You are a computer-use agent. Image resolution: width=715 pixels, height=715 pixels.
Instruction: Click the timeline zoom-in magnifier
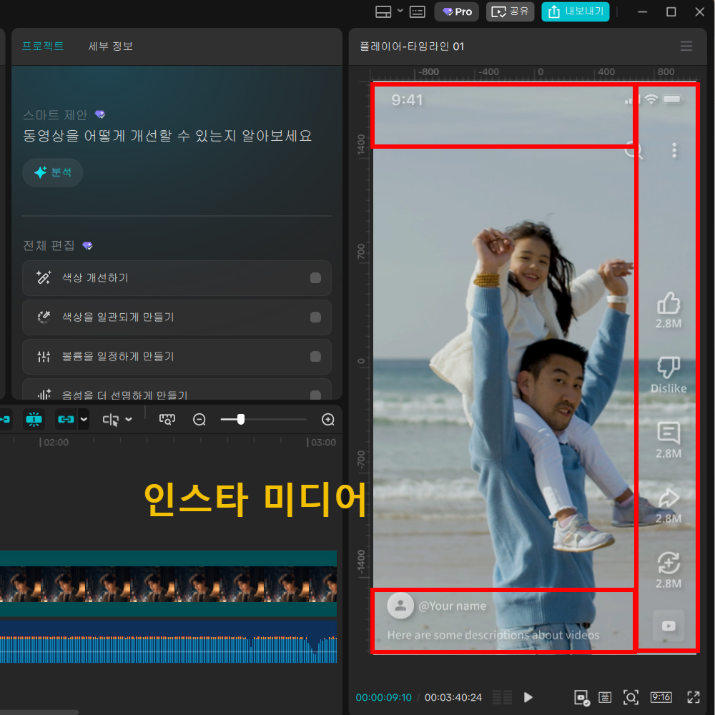[x=328, y=420]
